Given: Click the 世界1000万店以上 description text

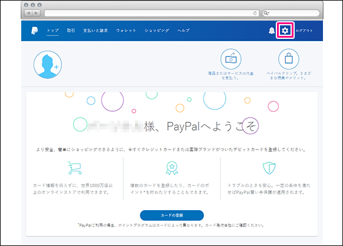Looking at the screenshot, I should pyautogui.click(x=72, y=189).
